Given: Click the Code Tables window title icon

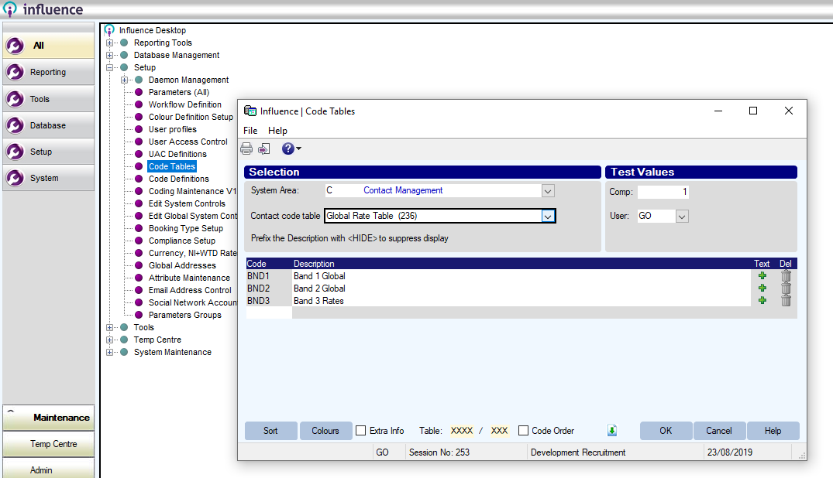Looking at the screenshot, I should coord(250,111).
